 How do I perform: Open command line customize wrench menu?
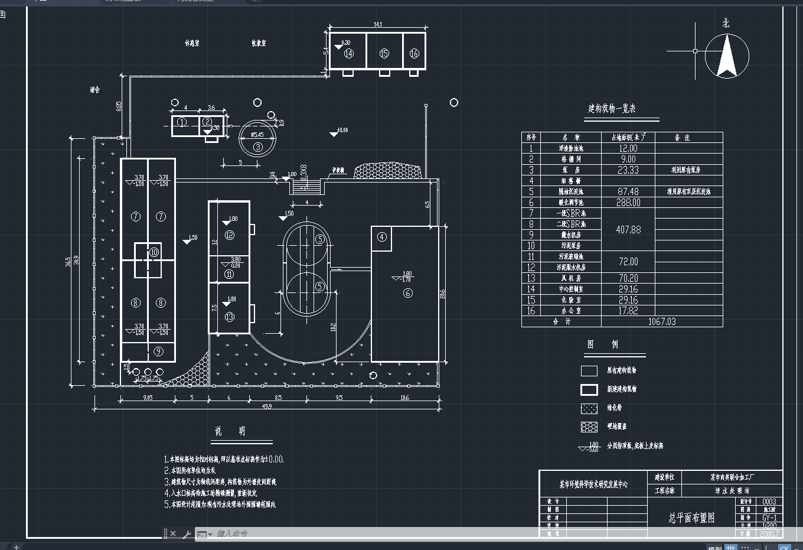(187, 534)
